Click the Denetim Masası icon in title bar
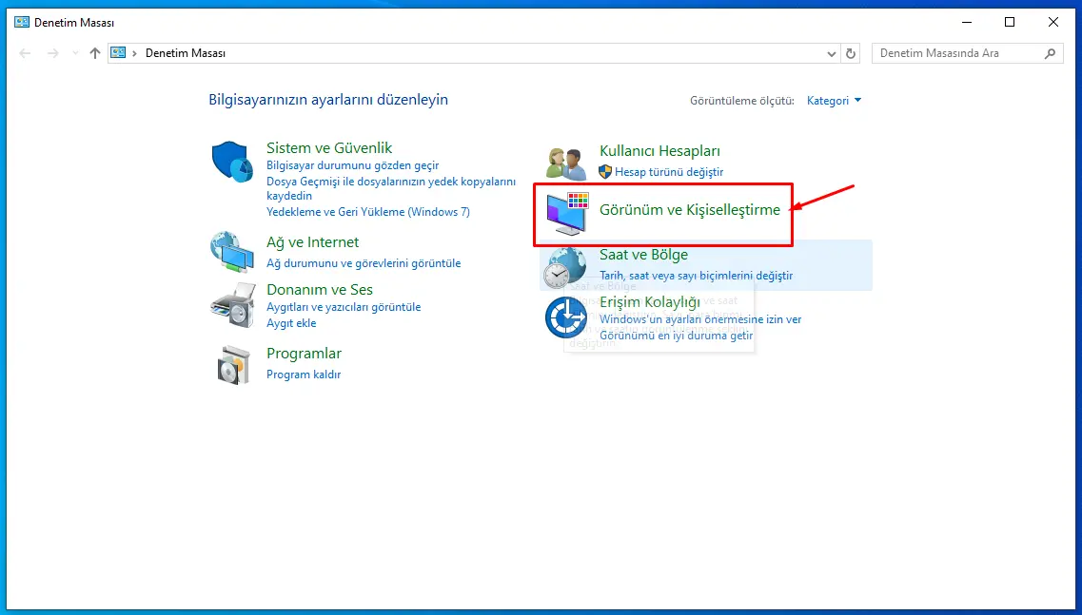Viewport: 1082px width, 615px height. tap(22, 23)
